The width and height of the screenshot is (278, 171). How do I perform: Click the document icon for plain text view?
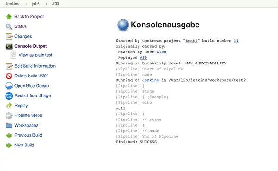click(x=13, y=55)
